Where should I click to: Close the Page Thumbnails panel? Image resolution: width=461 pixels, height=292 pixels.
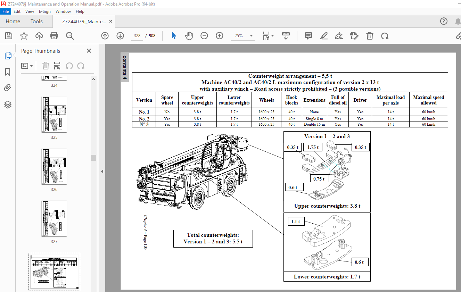(x=89, y=51)
